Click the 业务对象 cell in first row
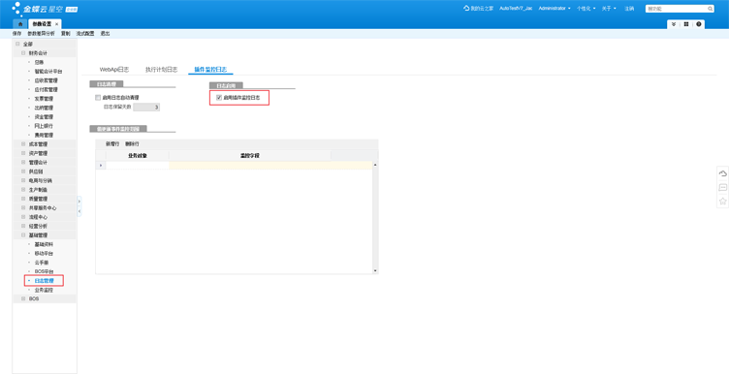Image resolution: width=729 pixels, height=374 pixels. (x=138, y=166)
